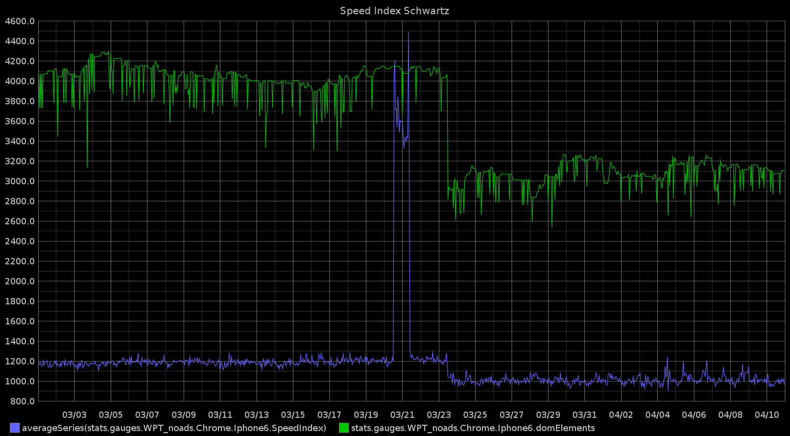
Task: Click the 3200.0 y-axis label
Action: tap(20, 161)
